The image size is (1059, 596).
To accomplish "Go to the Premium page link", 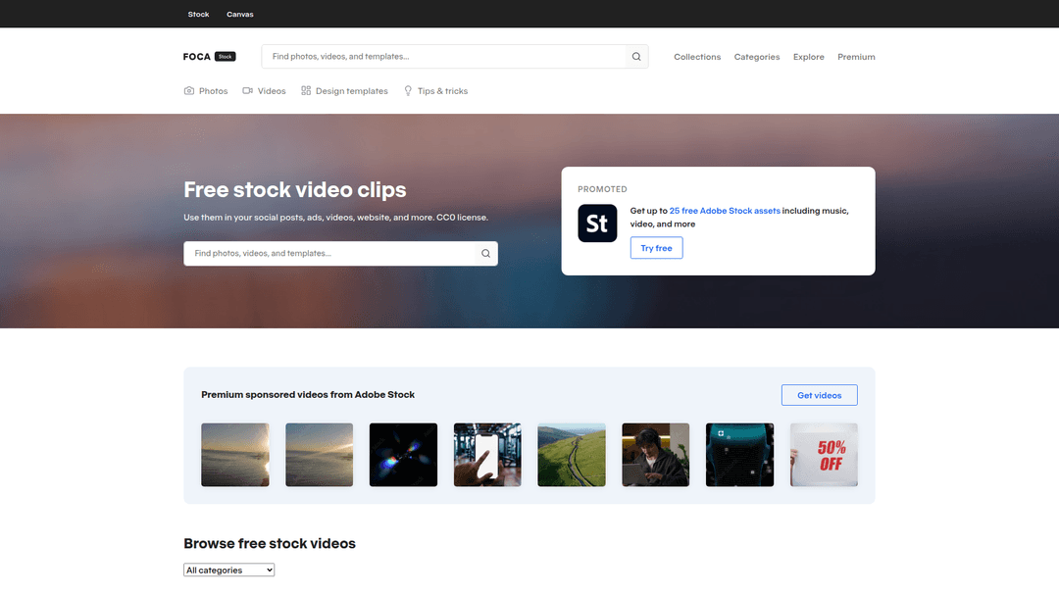I will (x=856, y=57).
